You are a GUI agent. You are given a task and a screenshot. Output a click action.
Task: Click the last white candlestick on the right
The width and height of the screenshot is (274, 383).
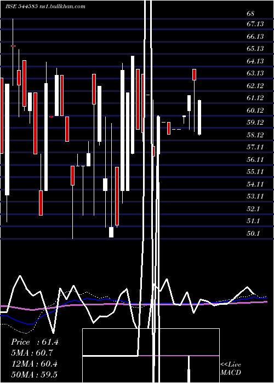tap(199, 117)
